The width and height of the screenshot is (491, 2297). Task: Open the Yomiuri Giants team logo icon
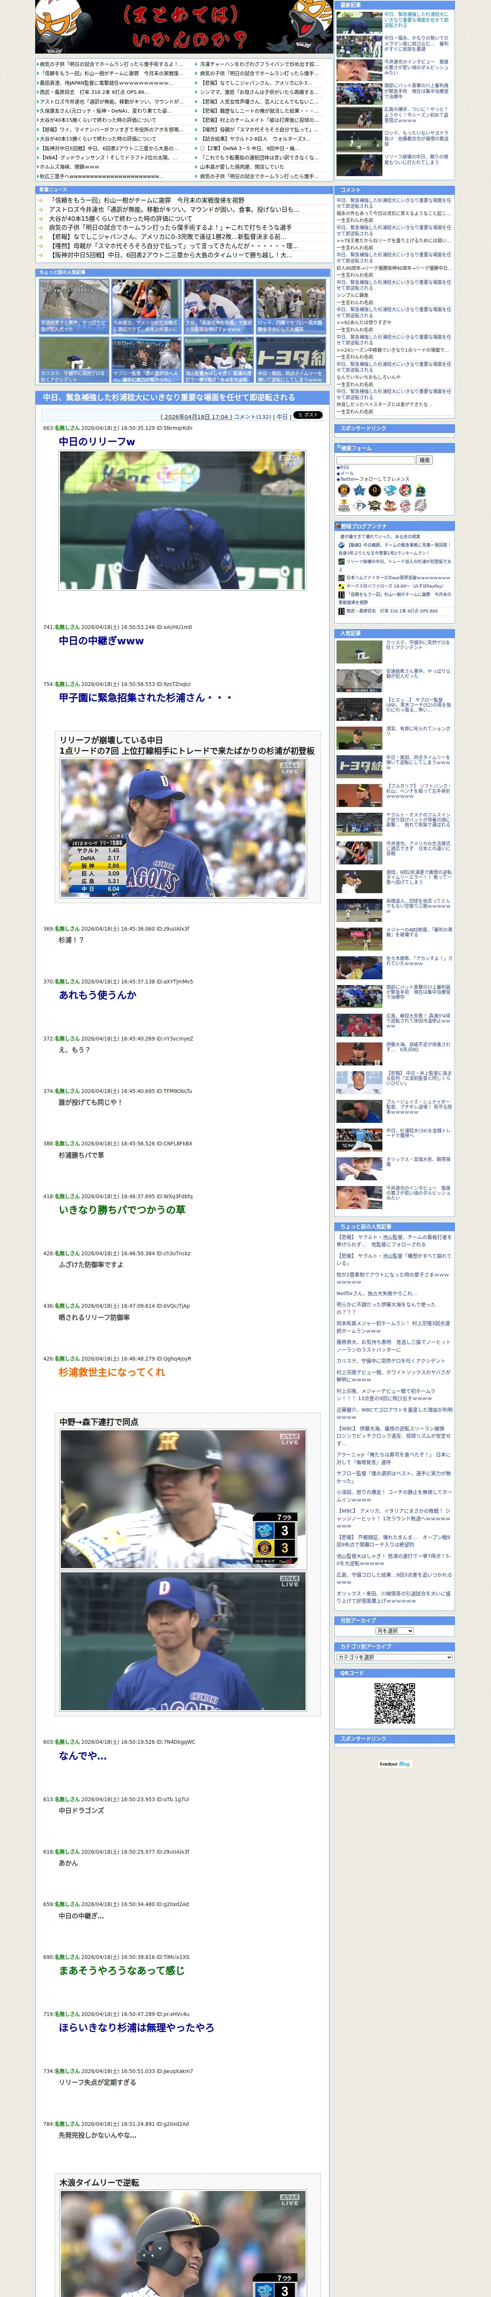(374, 490)
